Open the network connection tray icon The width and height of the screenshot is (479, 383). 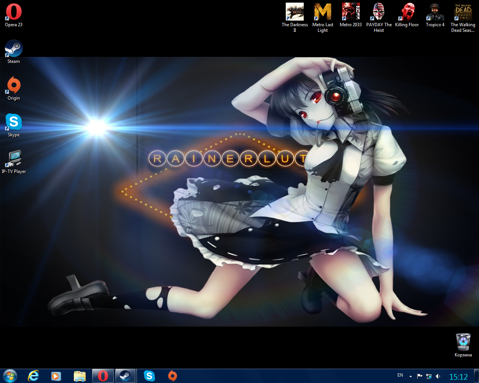click(x=429, y=376)
